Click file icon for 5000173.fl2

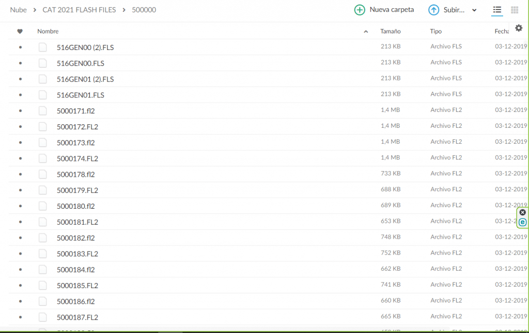42,142
